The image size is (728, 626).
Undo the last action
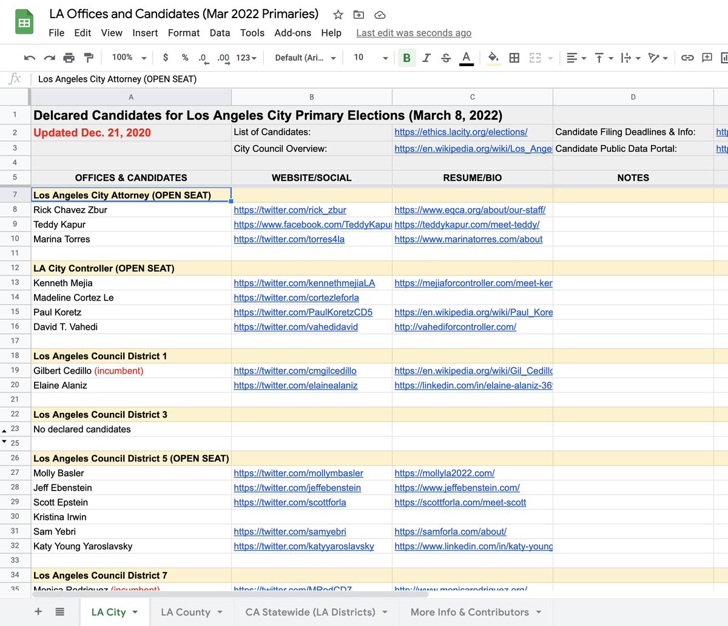click(x=30, y=58)
